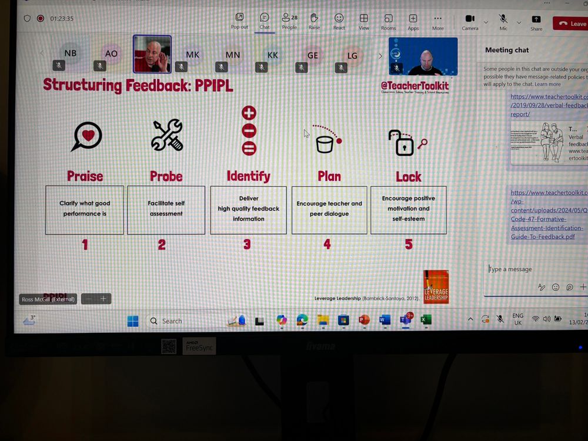Open the volume control in tray

547,319
